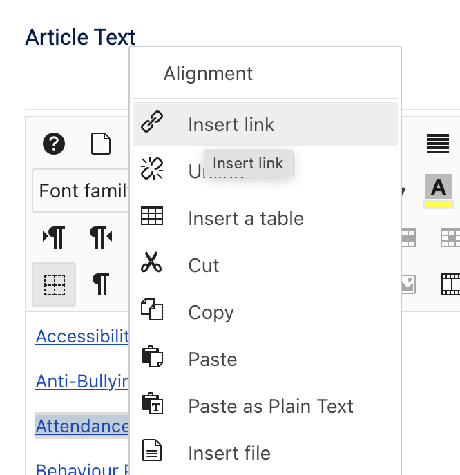Viewport: 460px width, 475px height.
Task: Set right-to-left text direction
Action: click(x=101, y=237)
